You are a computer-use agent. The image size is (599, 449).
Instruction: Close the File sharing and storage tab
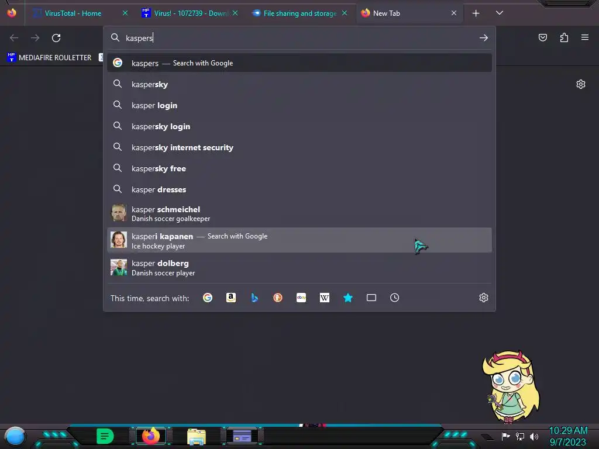345,13
